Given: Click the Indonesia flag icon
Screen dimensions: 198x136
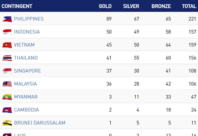Looking at the screenshot, I should click(7, 32).
